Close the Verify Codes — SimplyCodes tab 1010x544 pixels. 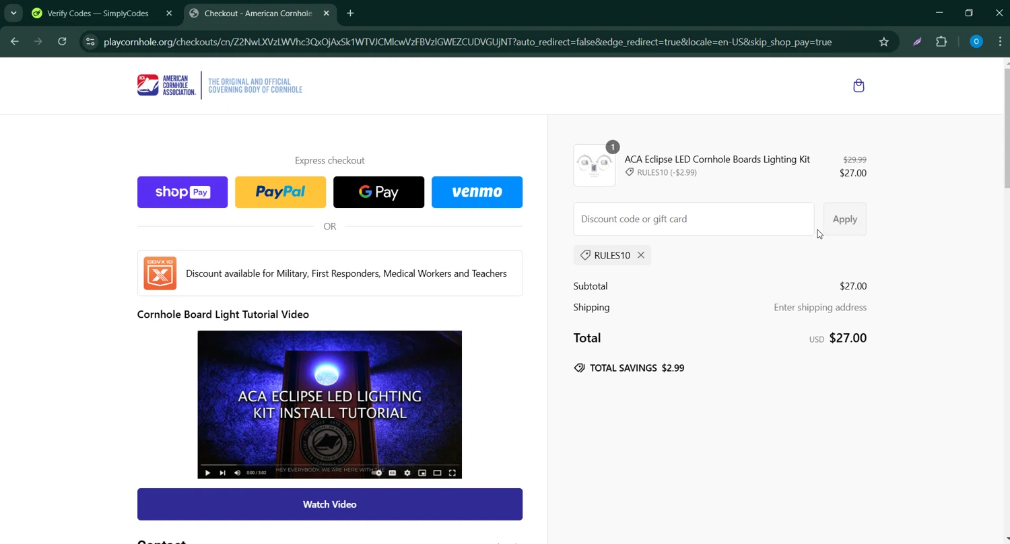tap(169, 13)
